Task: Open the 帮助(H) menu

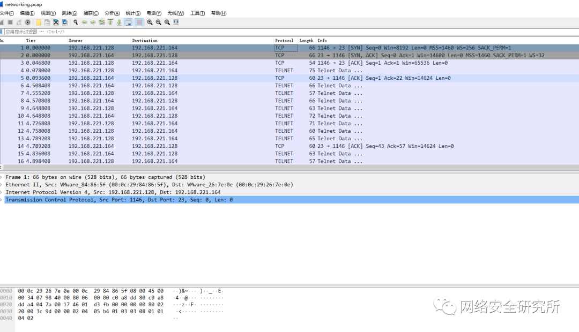Action: pyautogui.click(x=218, y=13)
